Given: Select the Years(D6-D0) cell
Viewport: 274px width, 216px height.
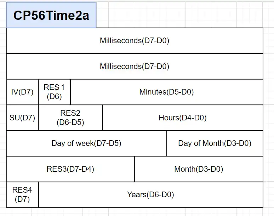Looking at the screenshot, I should (x=150, y=194).
